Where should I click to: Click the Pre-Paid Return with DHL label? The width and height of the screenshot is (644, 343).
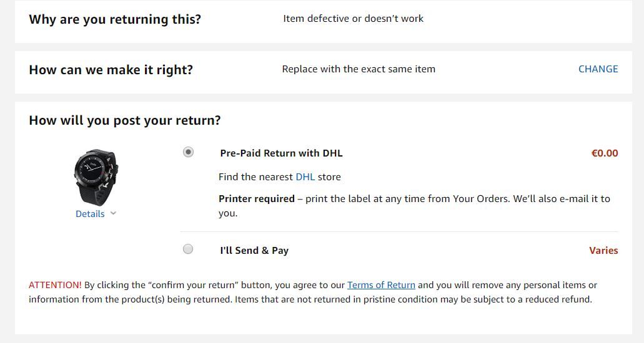[281, 153]
